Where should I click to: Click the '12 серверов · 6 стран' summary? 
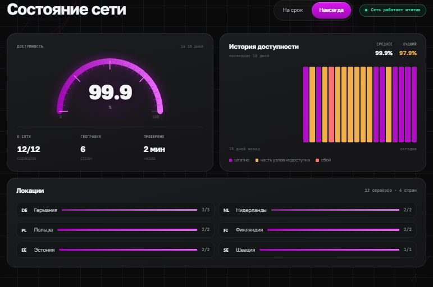click(x=390, y=191)
